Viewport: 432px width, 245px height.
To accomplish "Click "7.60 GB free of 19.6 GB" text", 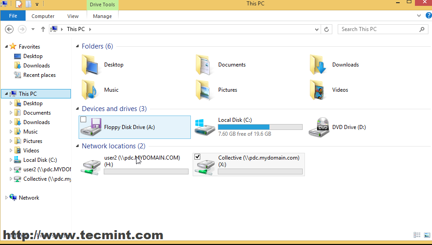I will click(x=245, y=134).
